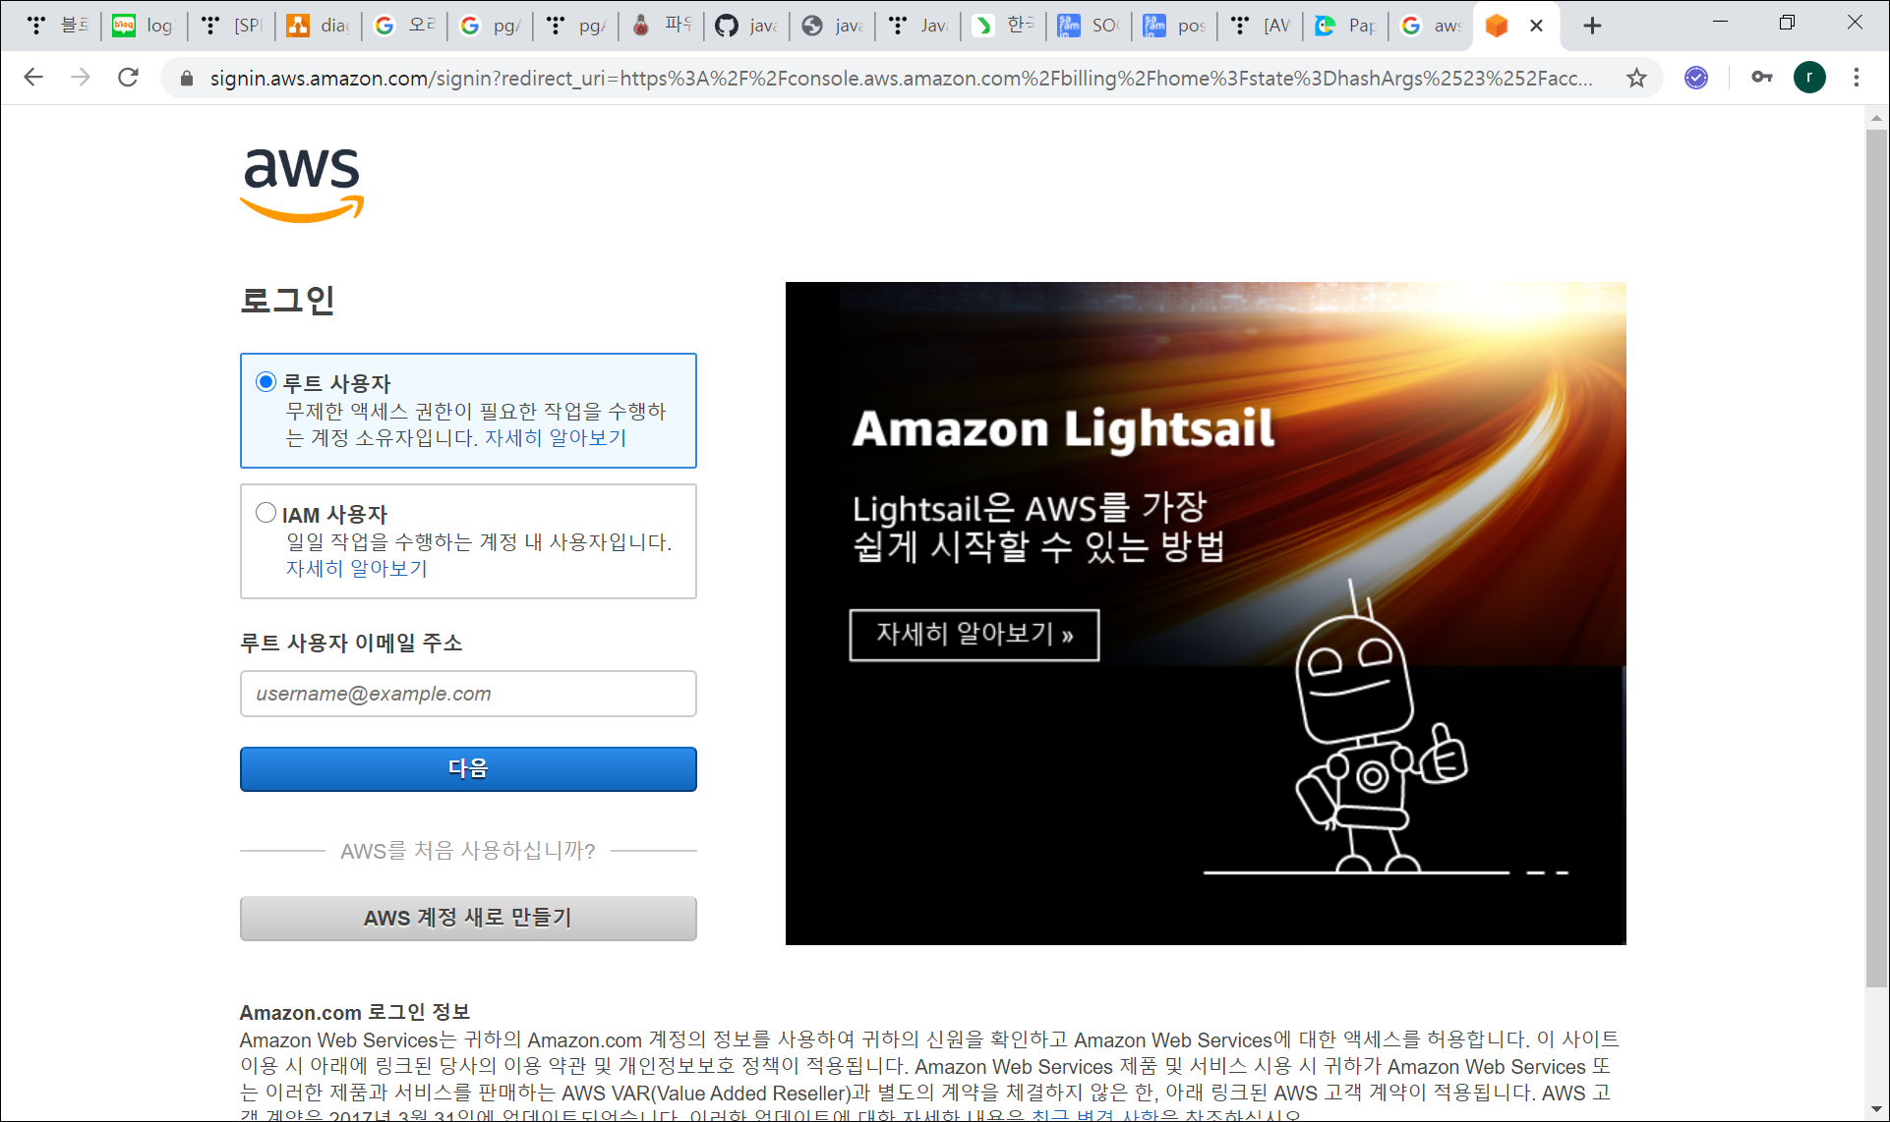Switch to the 'Pap' tab
Screen dimensions: 1890x1122
1345,27
